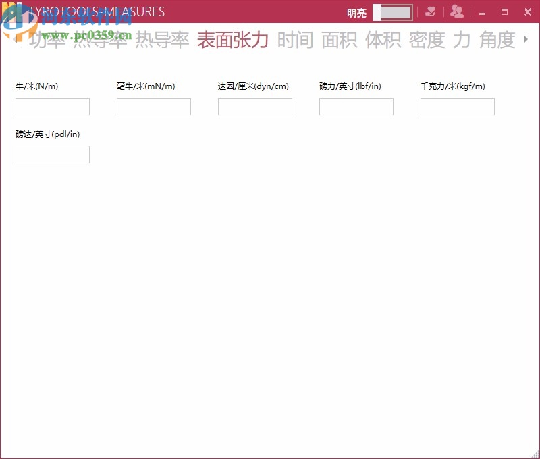Click the 磅达/英寸(pdl/in) label

(x=47, y=134)
